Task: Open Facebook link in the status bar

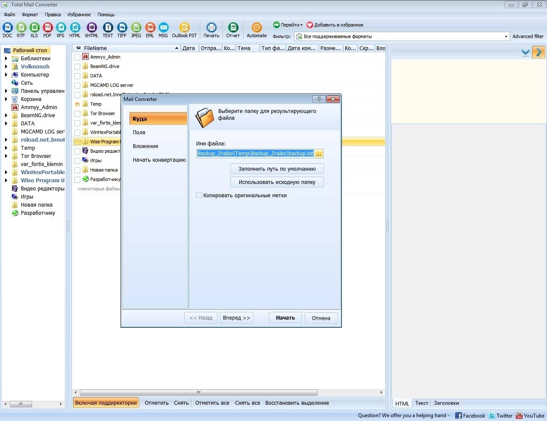Action: 470,415
